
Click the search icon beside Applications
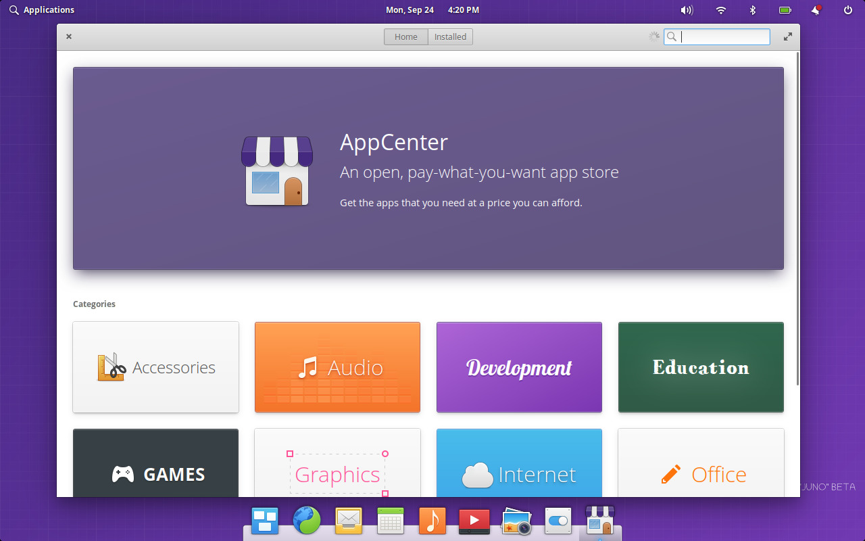(x=14, y=10)
